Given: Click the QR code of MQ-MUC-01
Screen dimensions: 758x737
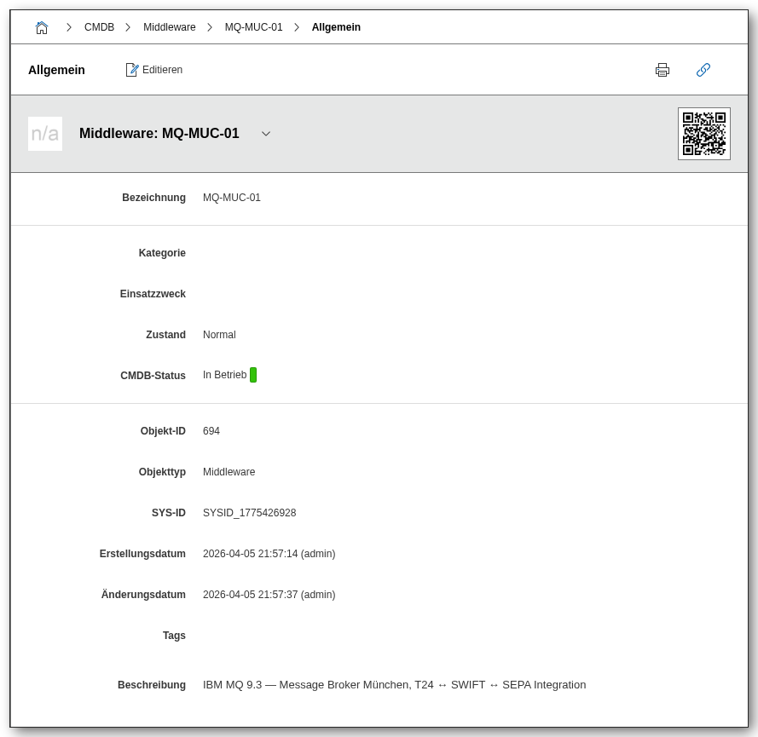Looking at the screenshot, I should coord(703,133).
